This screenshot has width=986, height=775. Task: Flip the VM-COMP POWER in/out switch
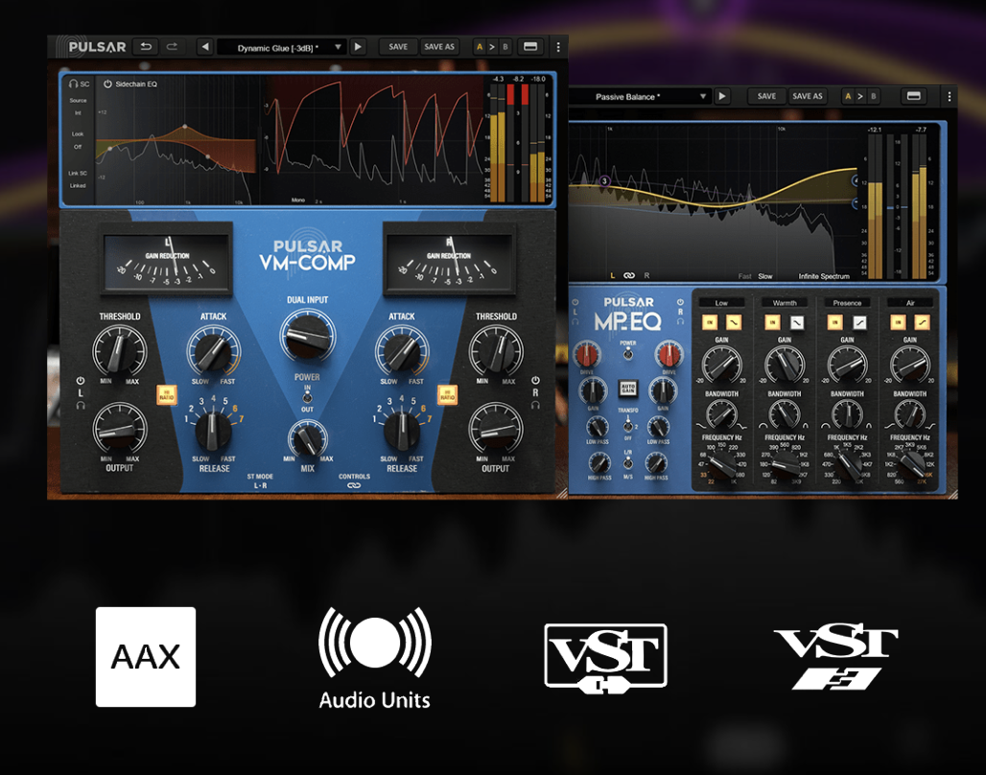pos(307,398)
